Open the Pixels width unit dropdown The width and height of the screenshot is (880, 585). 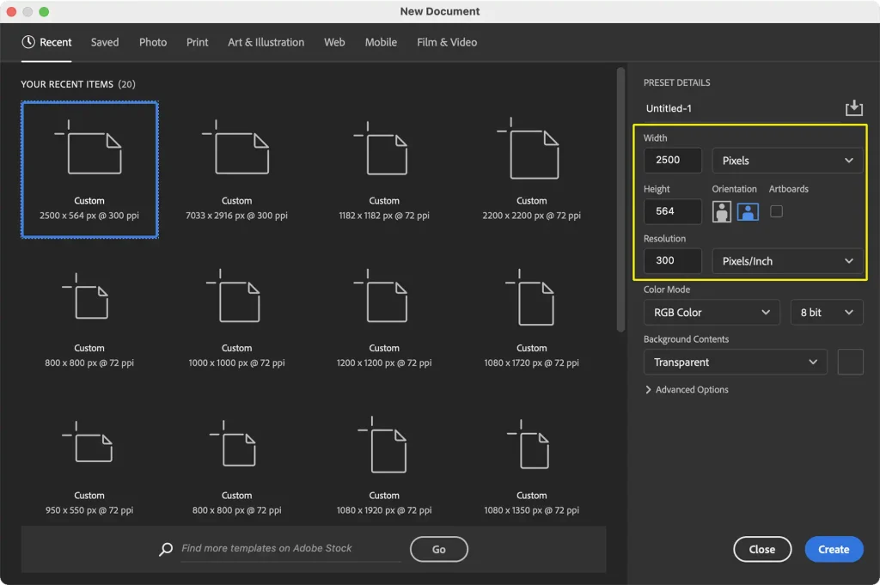pyautogui.click(x=787, y=161)
